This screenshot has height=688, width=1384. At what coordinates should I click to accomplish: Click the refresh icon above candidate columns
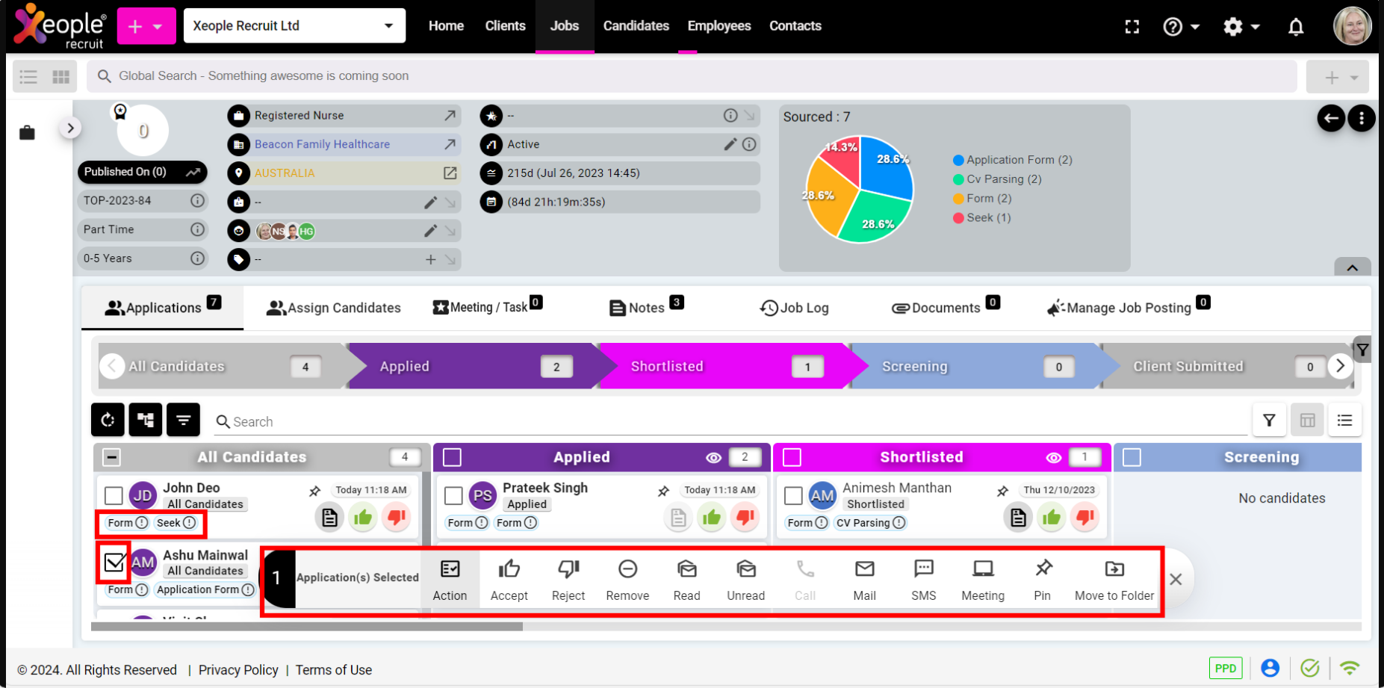coord(108,420)
